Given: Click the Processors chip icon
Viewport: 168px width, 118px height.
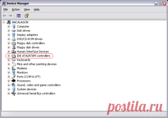Looking at the screenshot, I should tap(14, 81).
